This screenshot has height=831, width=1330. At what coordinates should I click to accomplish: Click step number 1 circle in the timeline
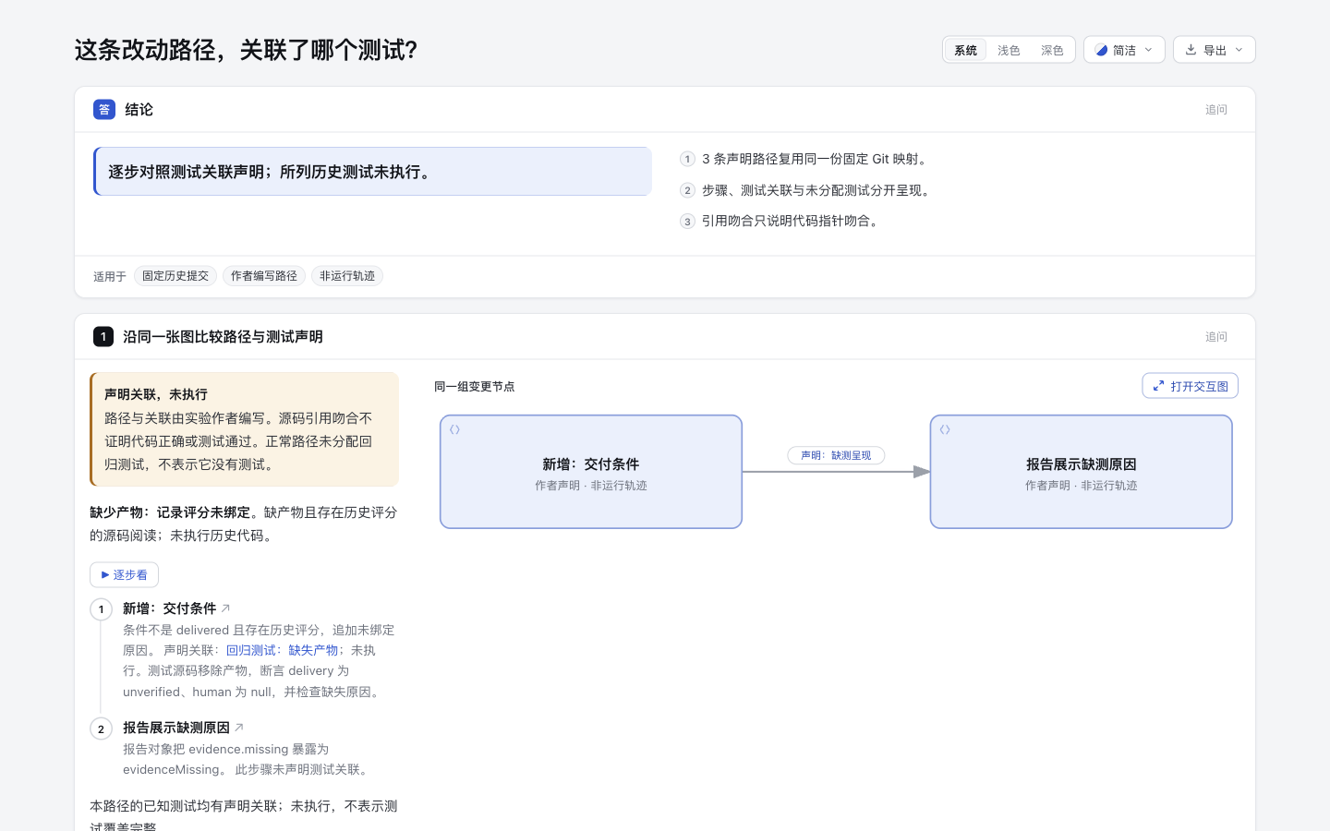coord(102,609)
